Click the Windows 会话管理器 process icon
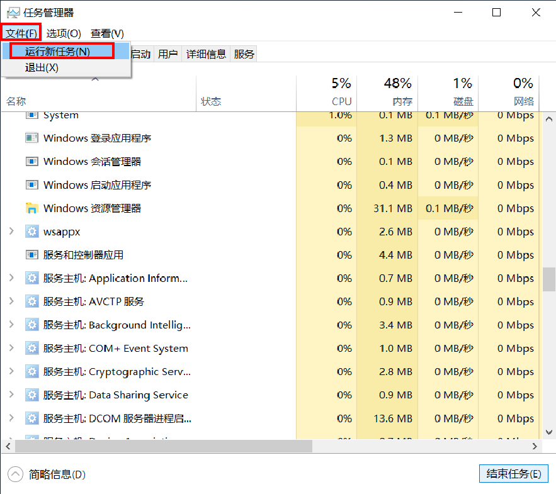Screen dimensions: 556x494 (x=31, y=162)
